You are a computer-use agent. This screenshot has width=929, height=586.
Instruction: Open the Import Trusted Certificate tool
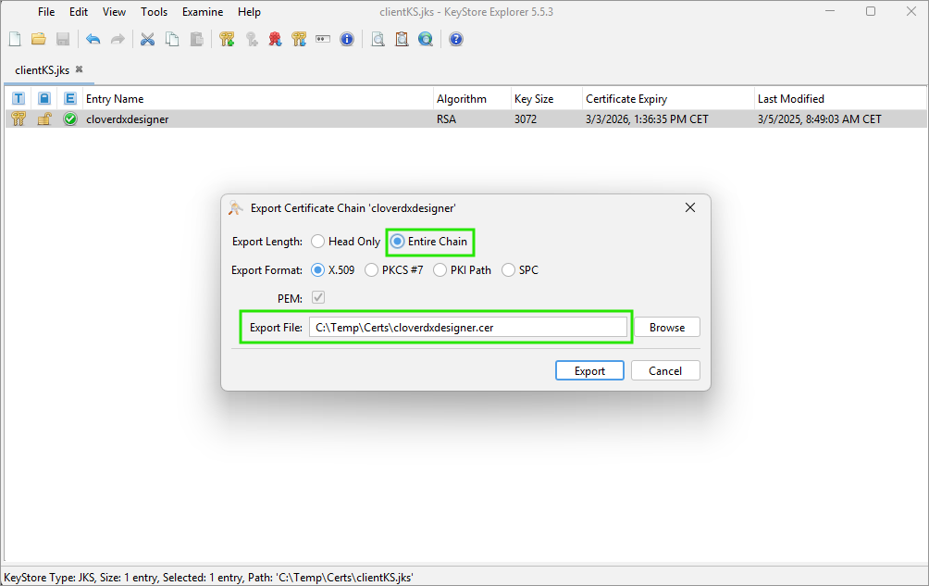[x=275, y=39]
